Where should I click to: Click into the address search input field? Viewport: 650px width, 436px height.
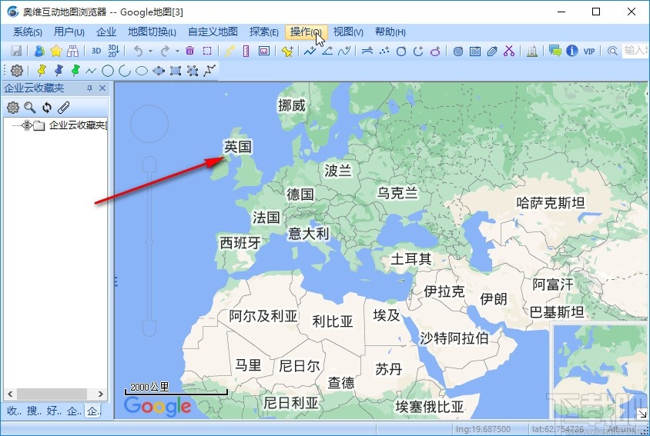click(635, 51)
